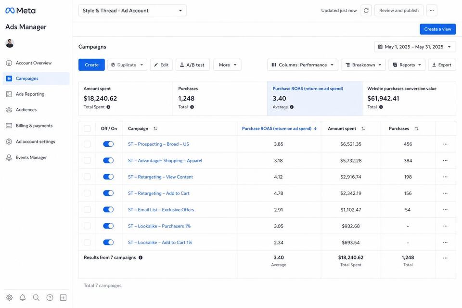Expand the Breakdown dropdown
The height and width of the screenshot is (308, 462).
click(363, 65)
